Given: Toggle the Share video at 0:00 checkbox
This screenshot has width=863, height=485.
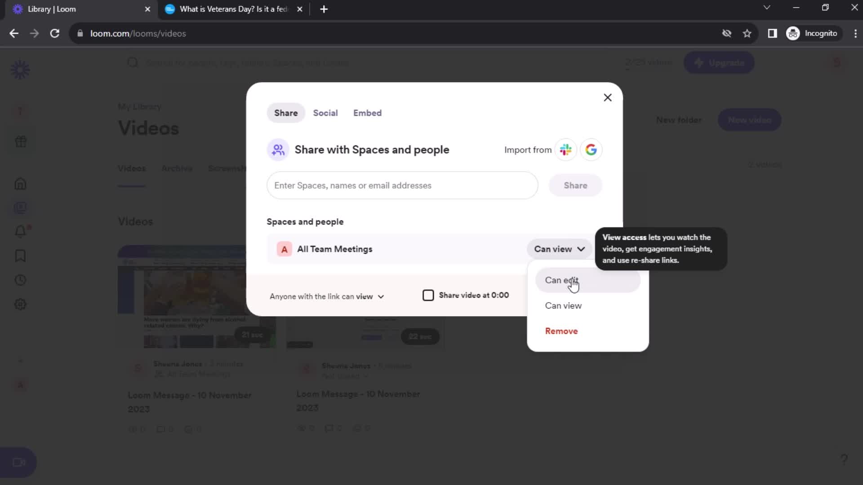Looking at the screenshot, I should [428, 295].
